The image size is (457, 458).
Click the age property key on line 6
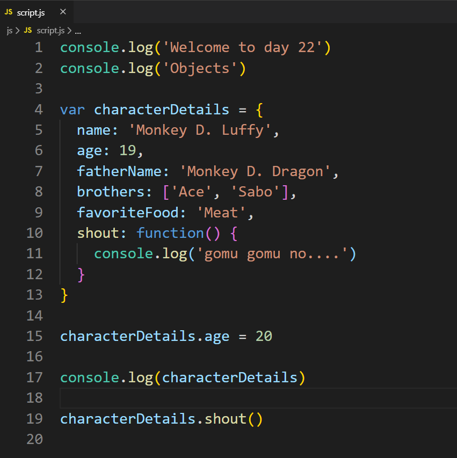90,151
